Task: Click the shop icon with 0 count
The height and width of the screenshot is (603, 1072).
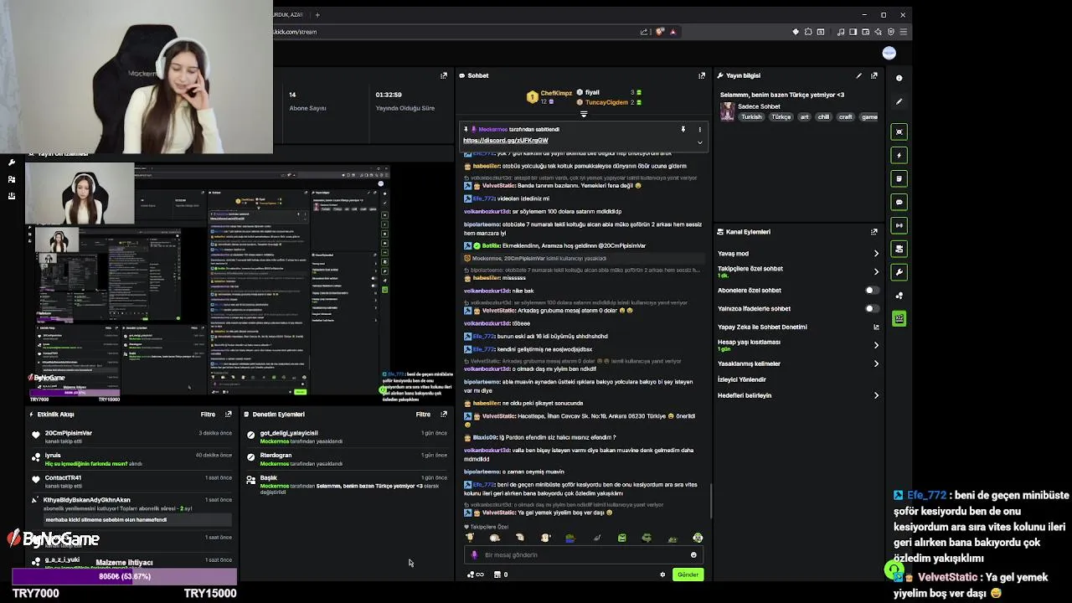Action: 501,575
